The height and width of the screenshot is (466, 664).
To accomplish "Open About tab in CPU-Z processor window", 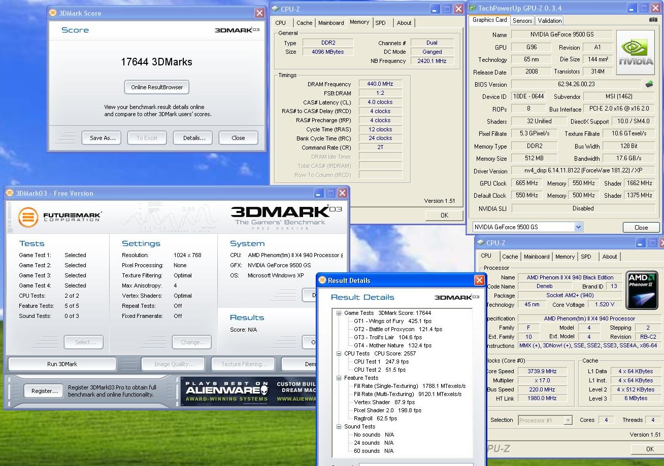I will [610, 257].
